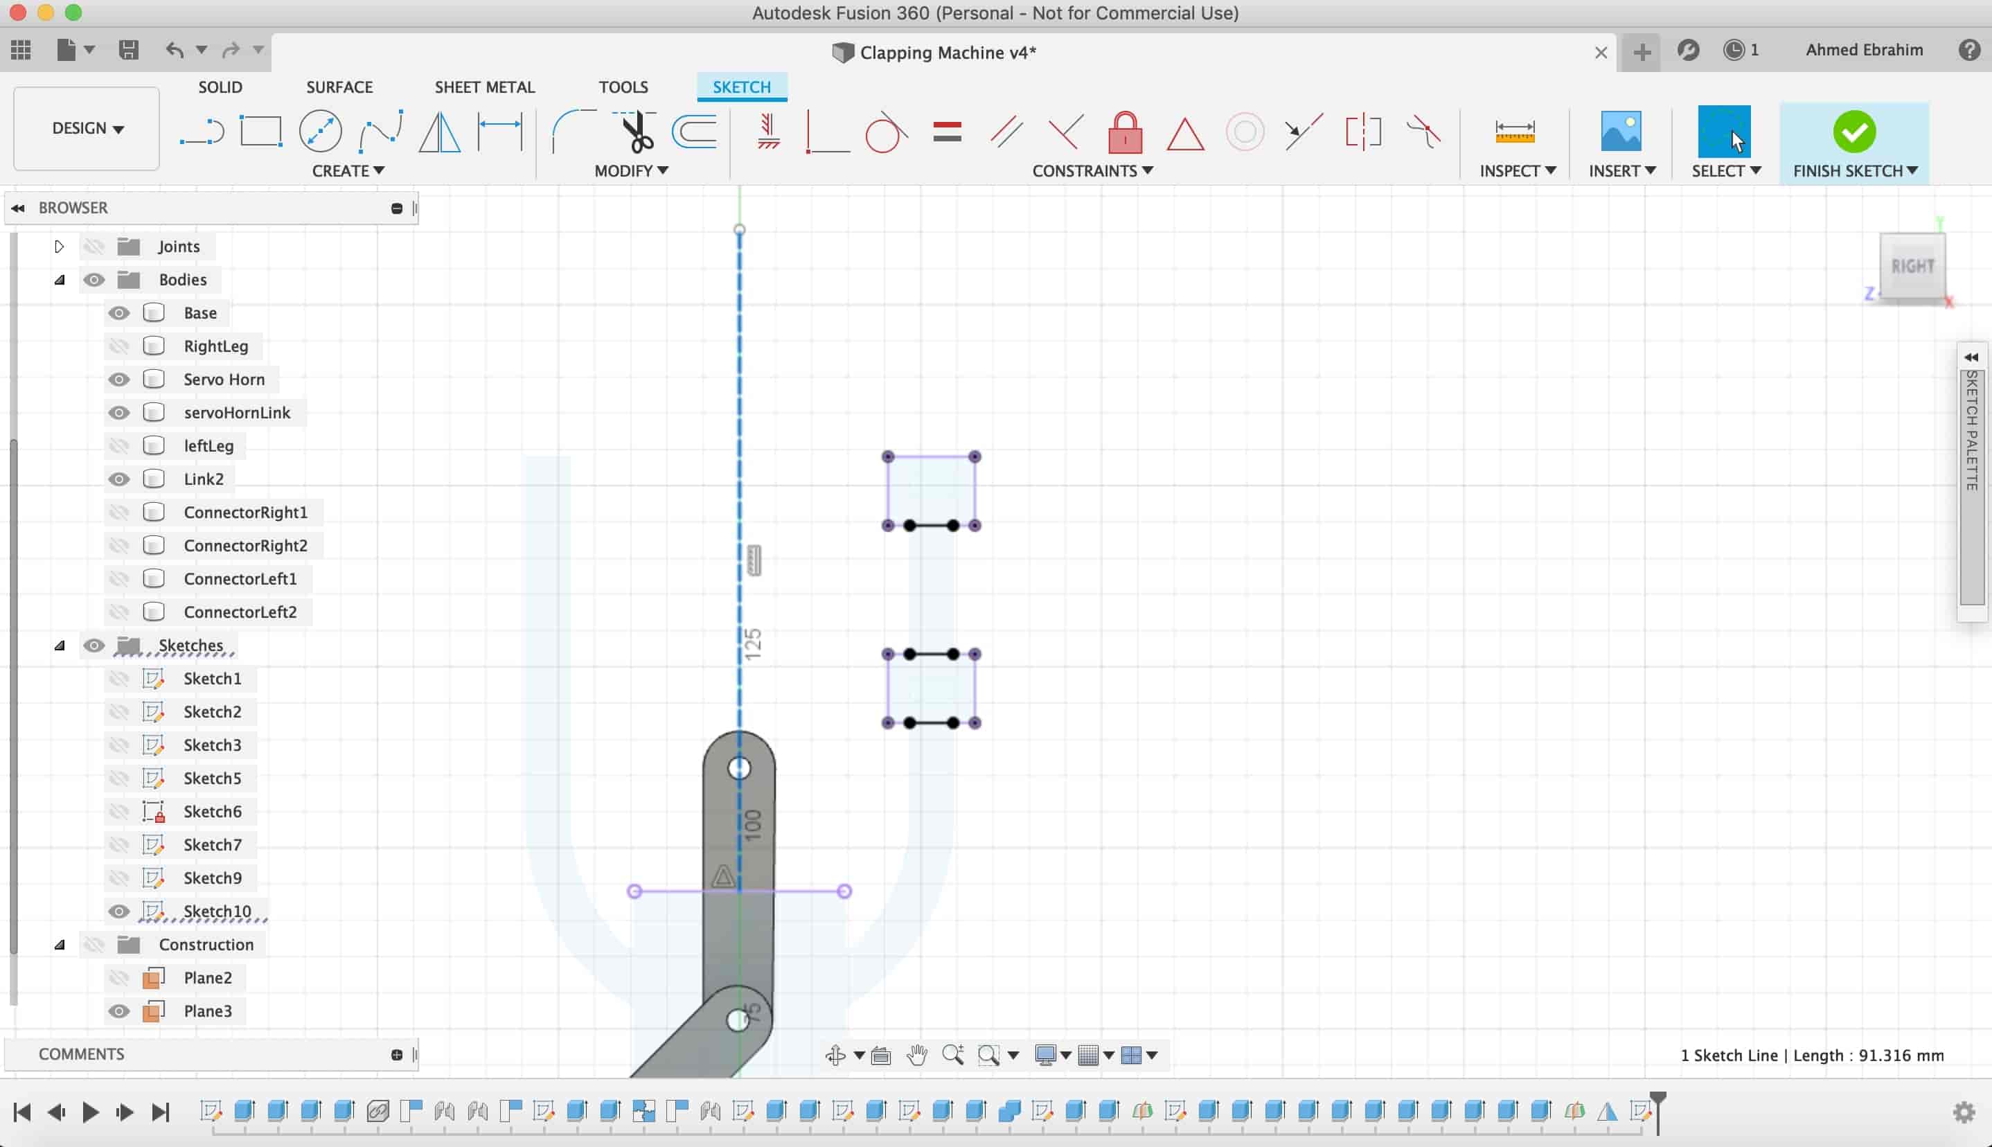
Task: Apply the Tangent constraint
Action: [886, 132]
